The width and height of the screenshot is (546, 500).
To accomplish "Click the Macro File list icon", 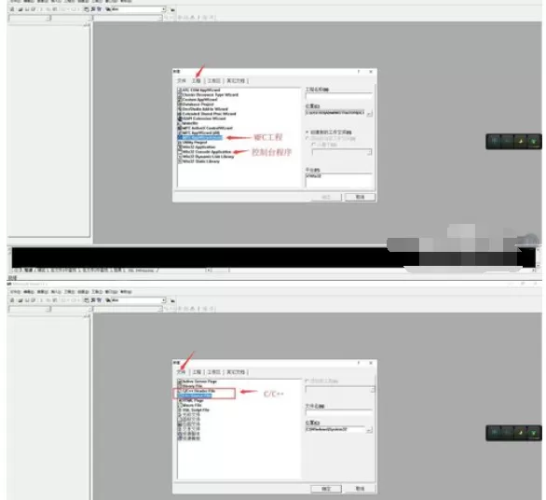I will [180, 406].
